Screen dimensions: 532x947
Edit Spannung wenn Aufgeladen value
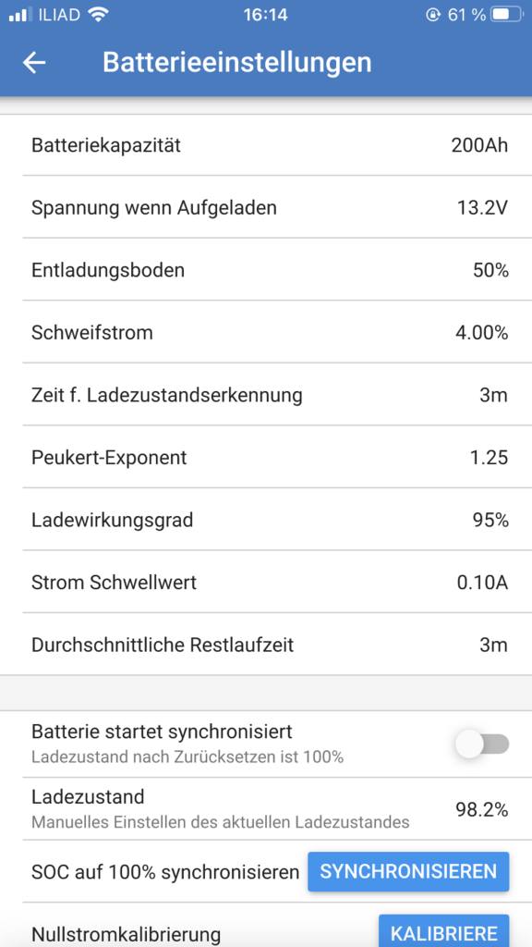266,208
